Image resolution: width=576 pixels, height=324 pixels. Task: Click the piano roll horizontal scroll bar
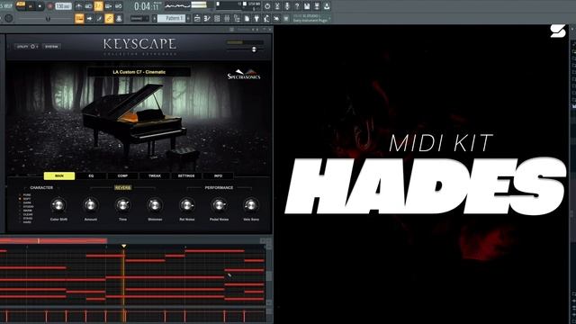pos(53,241)
